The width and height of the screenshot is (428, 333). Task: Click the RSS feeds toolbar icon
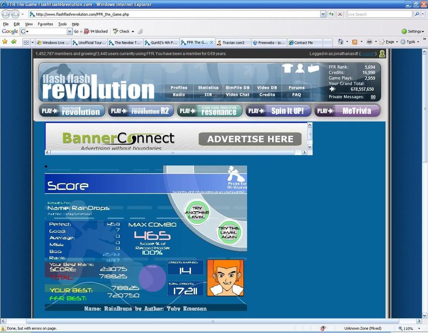(x=355, y=42)
